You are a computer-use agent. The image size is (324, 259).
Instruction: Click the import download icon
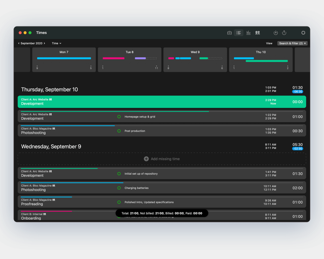(276, 33)
